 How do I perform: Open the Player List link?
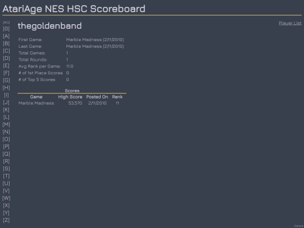tap(290, 23)
